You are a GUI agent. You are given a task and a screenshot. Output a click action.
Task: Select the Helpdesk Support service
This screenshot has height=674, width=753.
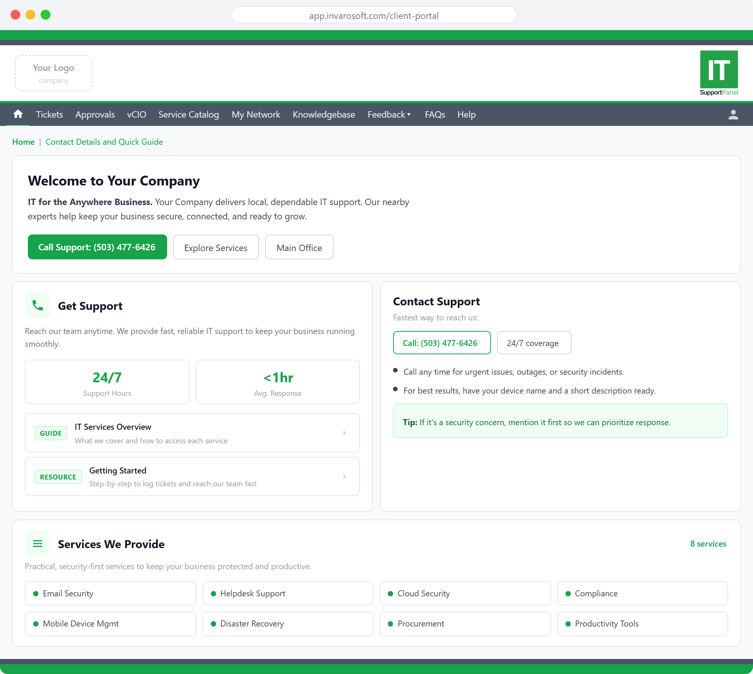[x=288, y=593]
